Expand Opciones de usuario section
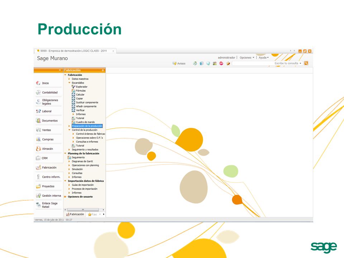Screen dimensions: 344x258 [x=65, y=197]
